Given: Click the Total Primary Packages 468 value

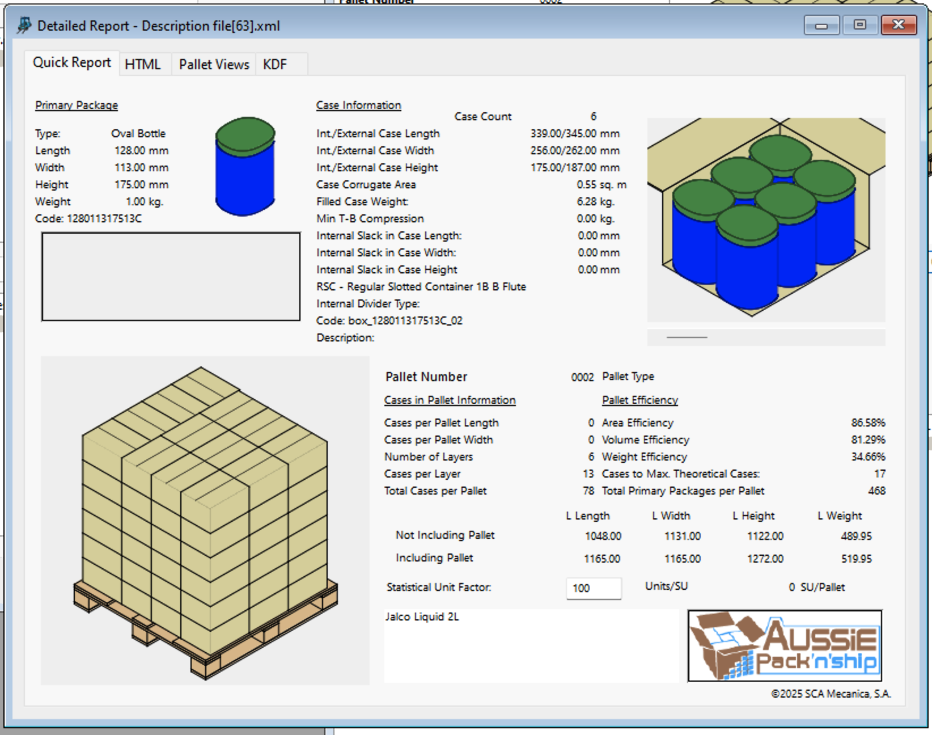Looking at the screenshot, I should pos(876,491).
